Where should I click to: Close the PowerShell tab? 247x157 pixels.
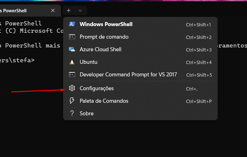pyautogui.click(x=53, y=10)
